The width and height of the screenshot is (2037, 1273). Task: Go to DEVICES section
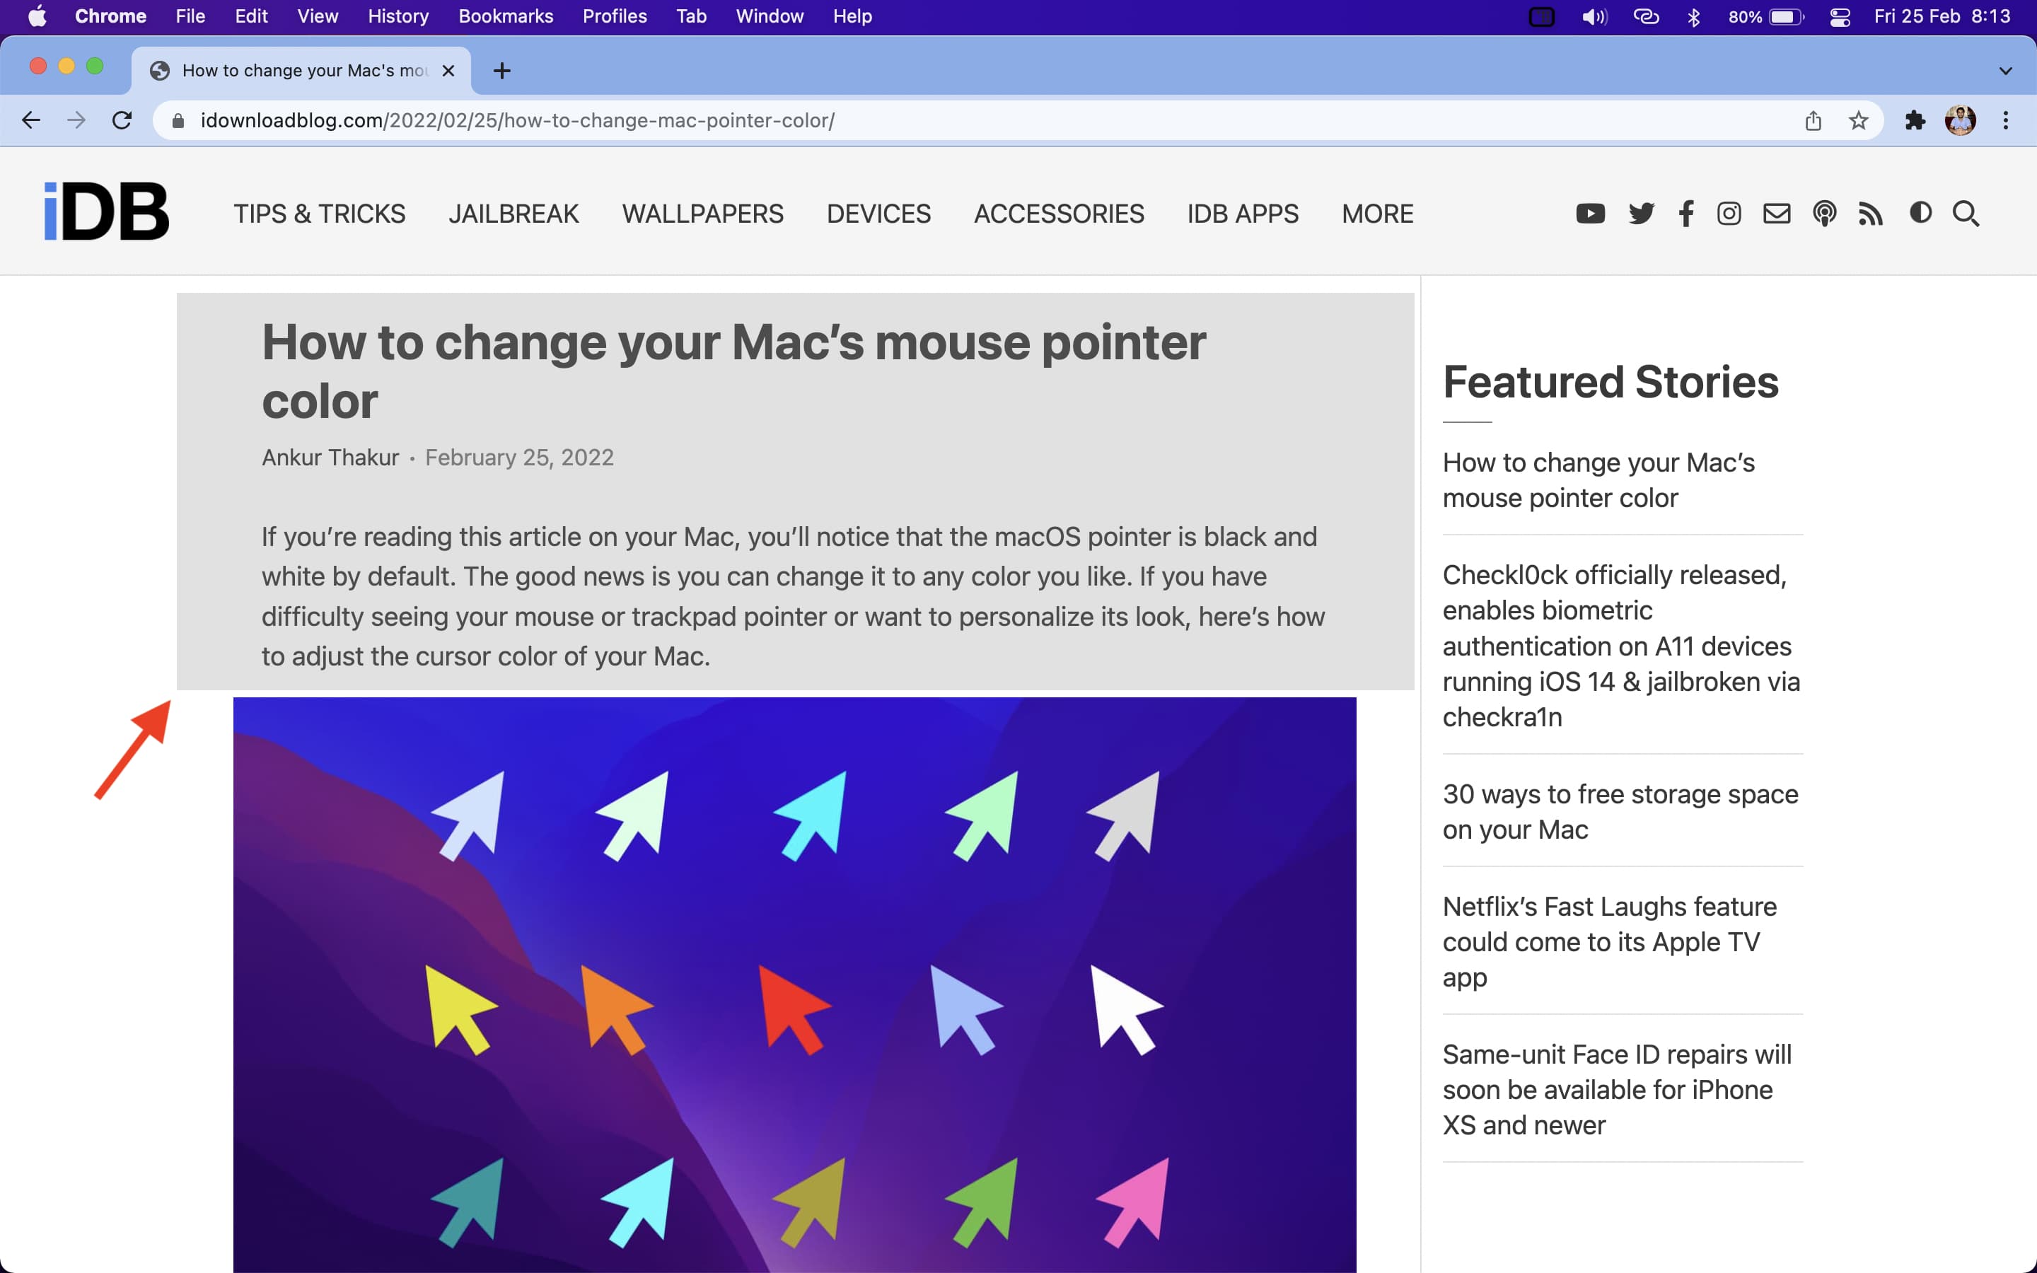878,214
